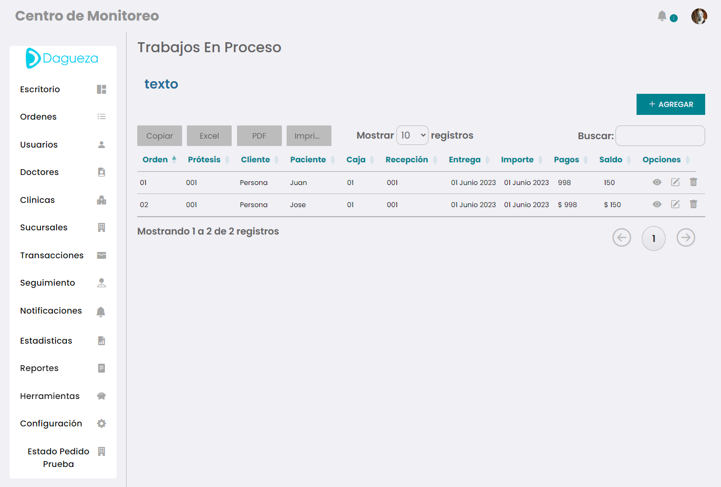Click the Transacciones wallet icon

[x=101, y=255]
